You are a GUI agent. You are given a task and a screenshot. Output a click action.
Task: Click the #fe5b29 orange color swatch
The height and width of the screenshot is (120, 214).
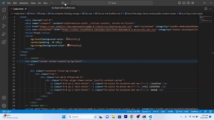(x=68, y=45)
